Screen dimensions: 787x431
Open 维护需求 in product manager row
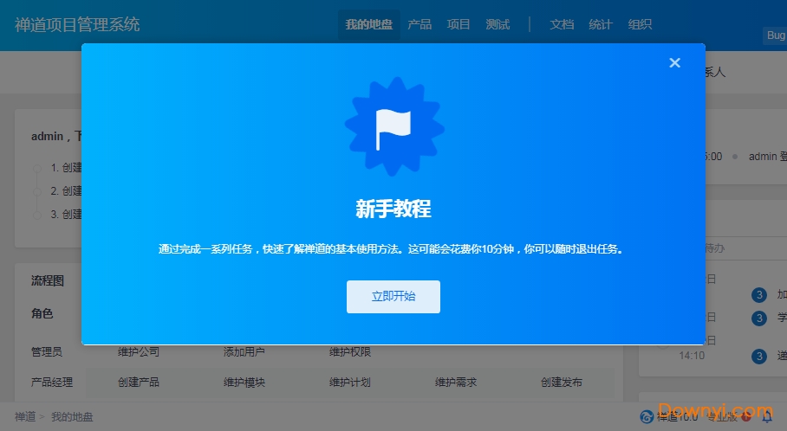click(x=456, y=382)
